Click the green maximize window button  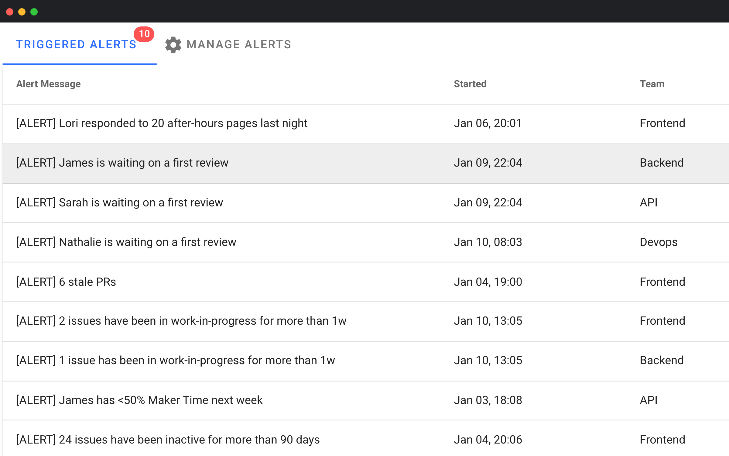(34, 12)
